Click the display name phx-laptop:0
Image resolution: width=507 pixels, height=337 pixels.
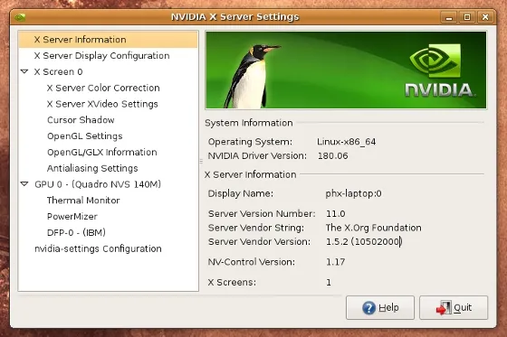[353, 193]
